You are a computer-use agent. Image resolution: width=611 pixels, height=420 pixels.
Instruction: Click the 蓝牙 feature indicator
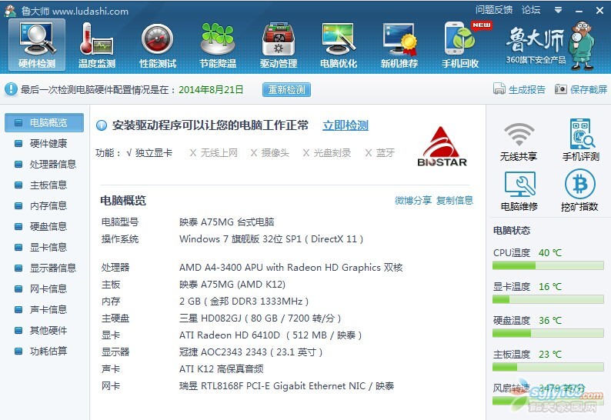pyautogui.click(x=380, y=153)
